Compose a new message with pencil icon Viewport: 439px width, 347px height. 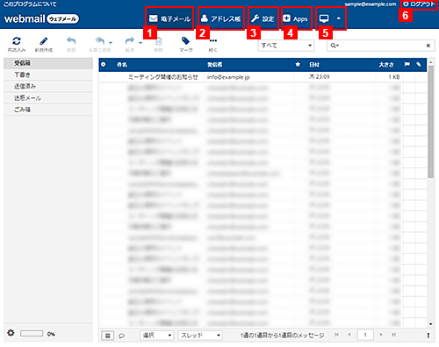pos(44,41)
